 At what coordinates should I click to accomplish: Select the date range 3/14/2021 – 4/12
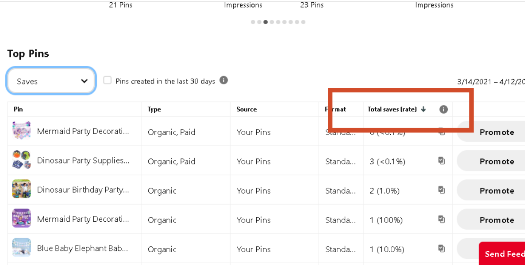point(490,82)
